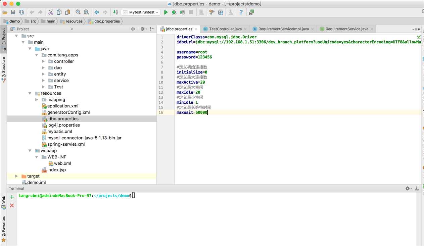Save all files with the floppy disk icon
This screenshot has height=246, width=424.
13,12
